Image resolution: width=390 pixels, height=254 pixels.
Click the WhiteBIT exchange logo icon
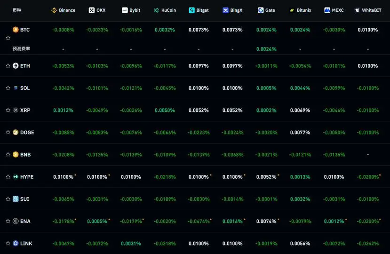(x=357, y=10)
